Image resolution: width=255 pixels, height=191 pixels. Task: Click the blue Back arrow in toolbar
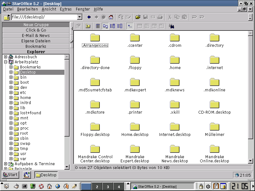click(89, 17)
